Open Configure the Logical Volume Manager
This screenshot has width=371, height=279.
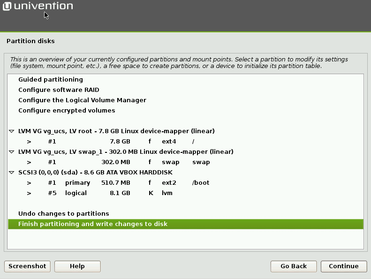[x=186, y=100]
